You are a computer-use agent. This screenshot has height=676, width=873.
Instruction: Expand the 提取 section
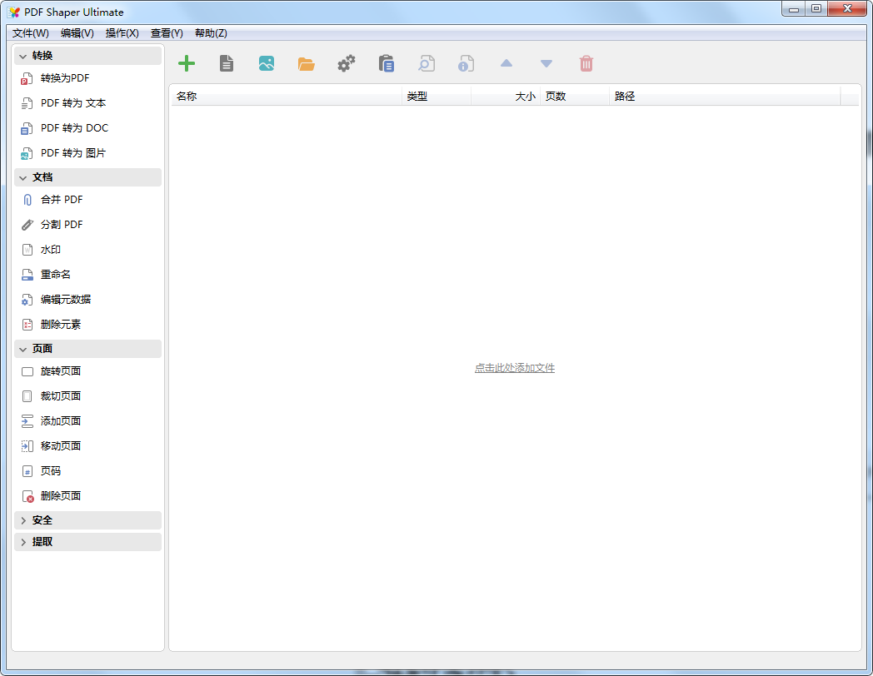coord(87,542)
